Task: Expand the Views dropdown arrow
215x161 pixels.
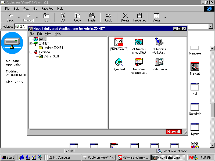Action: pyautogui.click(x=165, y=17)
